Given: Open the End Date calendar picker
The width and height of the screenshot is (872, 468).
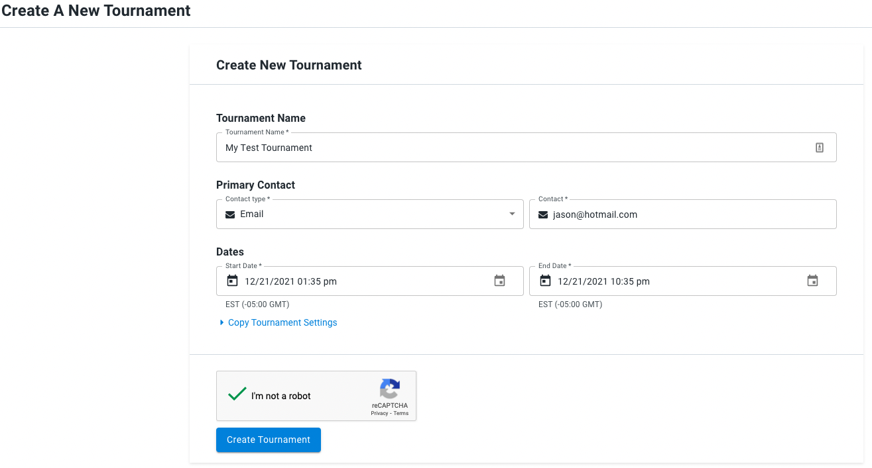Looking at the screenshot, I should pyautogui.click(x=812, y=280).
